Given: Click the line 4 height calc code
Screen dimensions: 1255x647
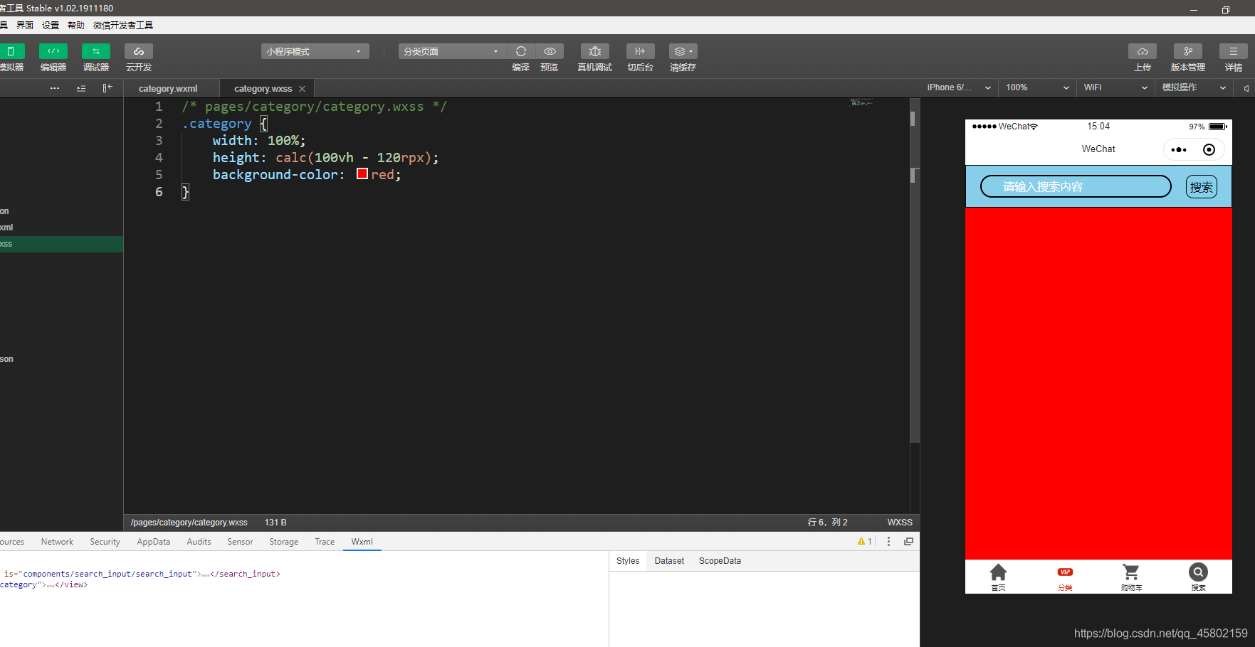Looking at the screenshot, I should [x=325, y=158].
